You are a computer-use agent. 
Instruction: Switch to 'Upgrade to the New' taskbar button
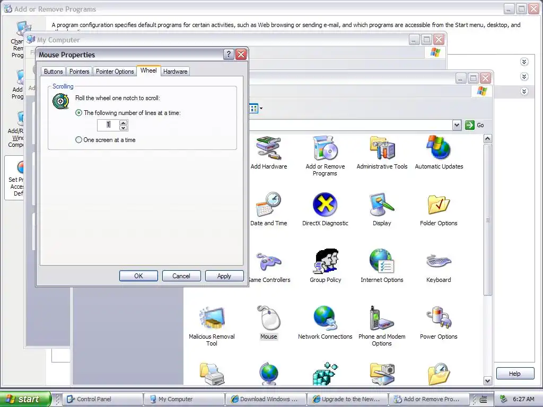[x=347, y=399]
